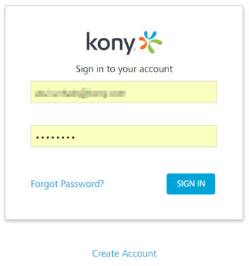
Task: Click the green petal of Kony logo
Action: point(155,46)
